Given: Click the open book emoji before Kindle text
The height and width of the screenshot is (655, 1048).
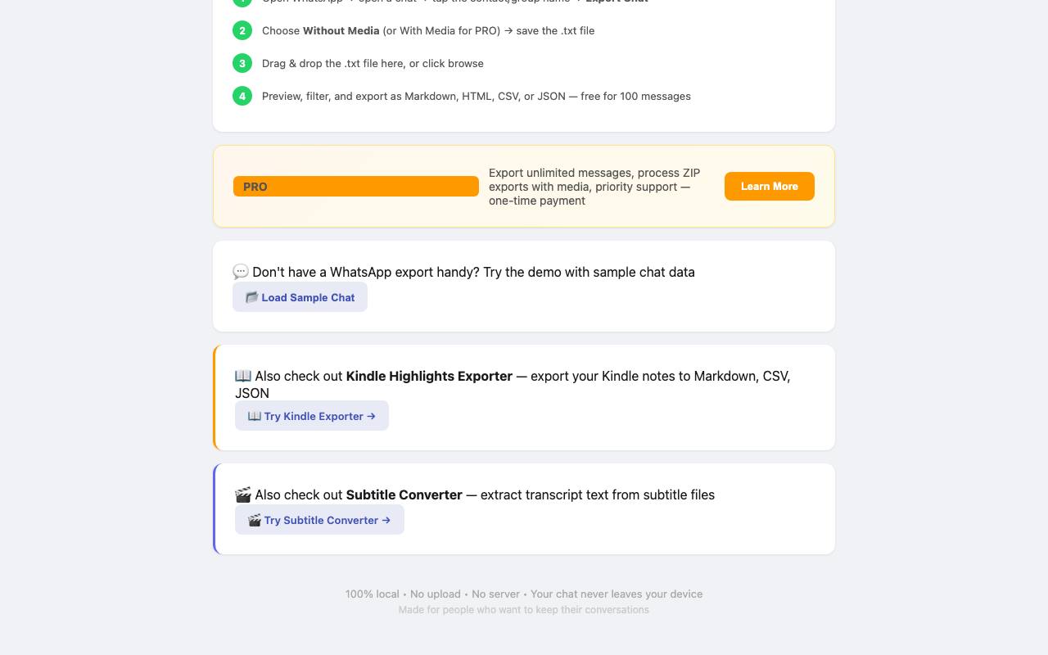Looking at the screenshot, I should [243, 376].
